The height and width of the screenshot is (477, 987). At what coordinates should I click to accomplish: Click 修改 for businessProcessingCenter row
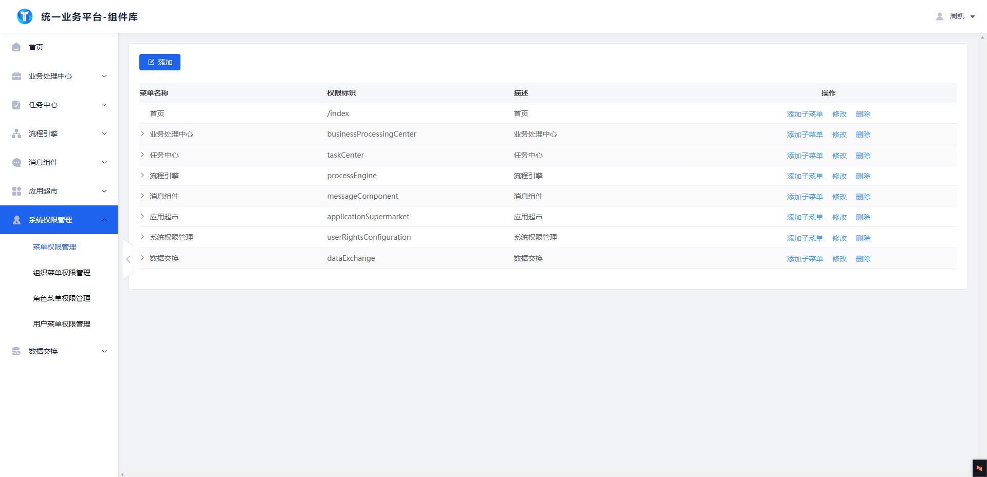click(x=839, y=135)
